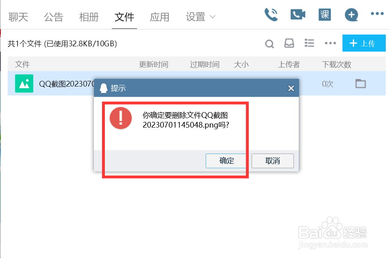Go to the 相册 tab
The height and width of the screenshot is (258, 389).
[x=89, y=17]
